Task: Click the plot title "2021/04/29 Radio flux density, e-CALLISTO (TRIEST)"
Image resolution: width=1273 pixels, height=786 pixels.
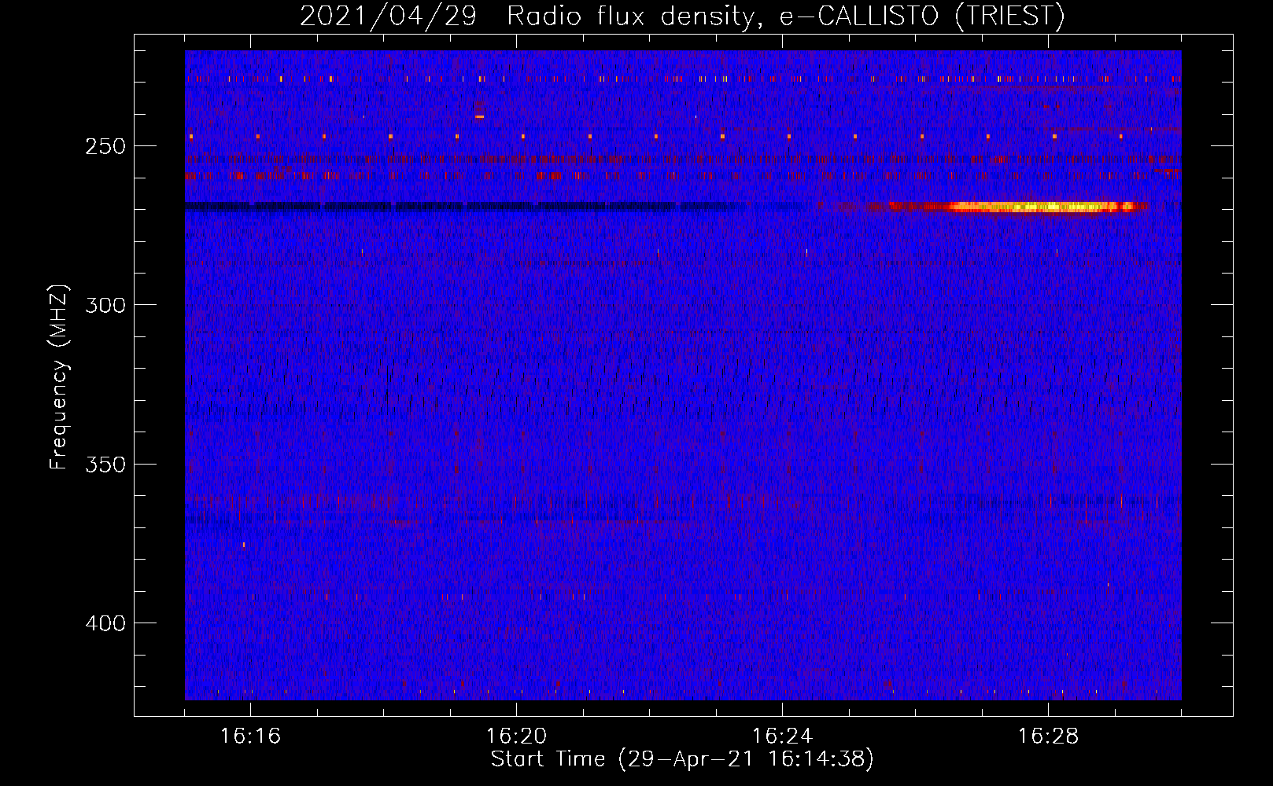Action: tap(682, 16)
